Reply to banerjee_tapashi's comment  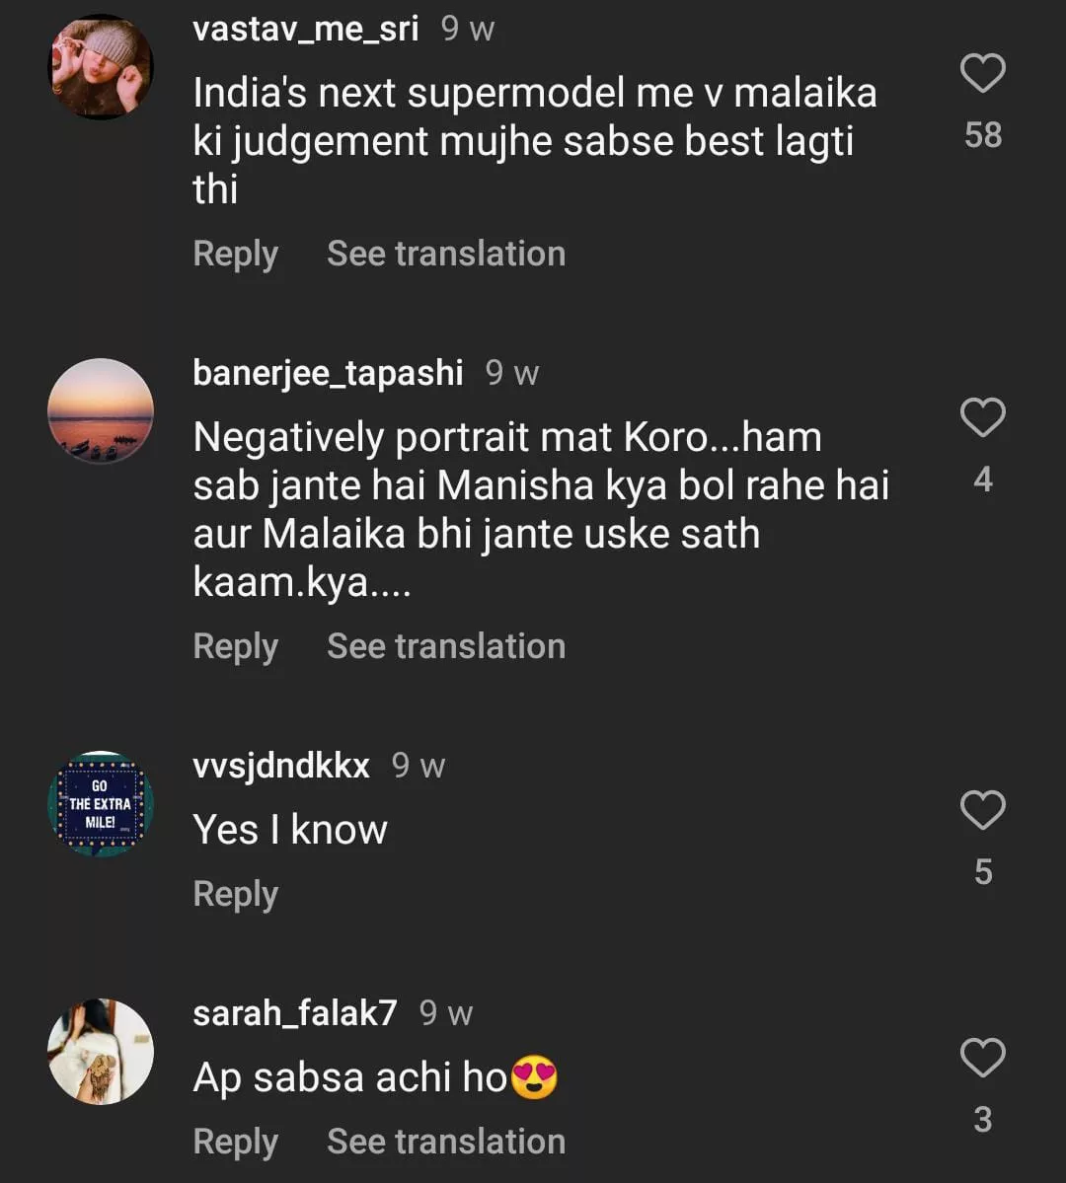point(235,647)
